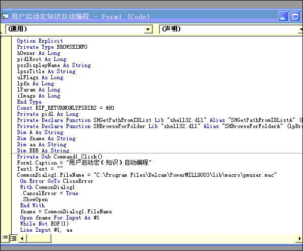Click the horizontal scrollbar left arrow
This screenshot has width=303, height=251.
pos(22,238)
